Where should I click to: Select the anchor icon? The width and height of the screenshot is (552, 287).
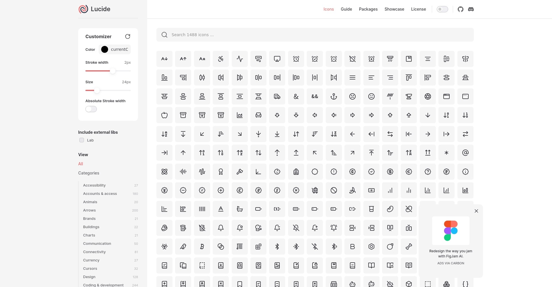(333, 96)
